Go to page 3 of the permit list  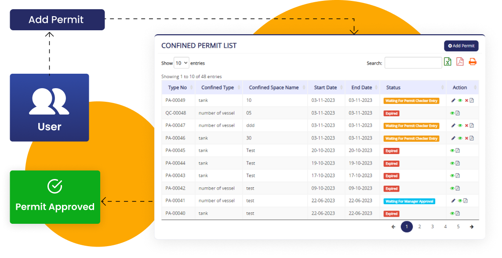point(432,226)
